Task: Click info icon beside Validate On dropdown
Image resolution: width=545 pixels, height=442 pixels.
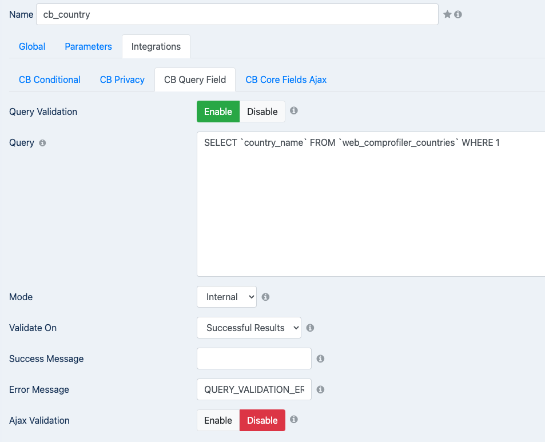Action: pos(310,328)
